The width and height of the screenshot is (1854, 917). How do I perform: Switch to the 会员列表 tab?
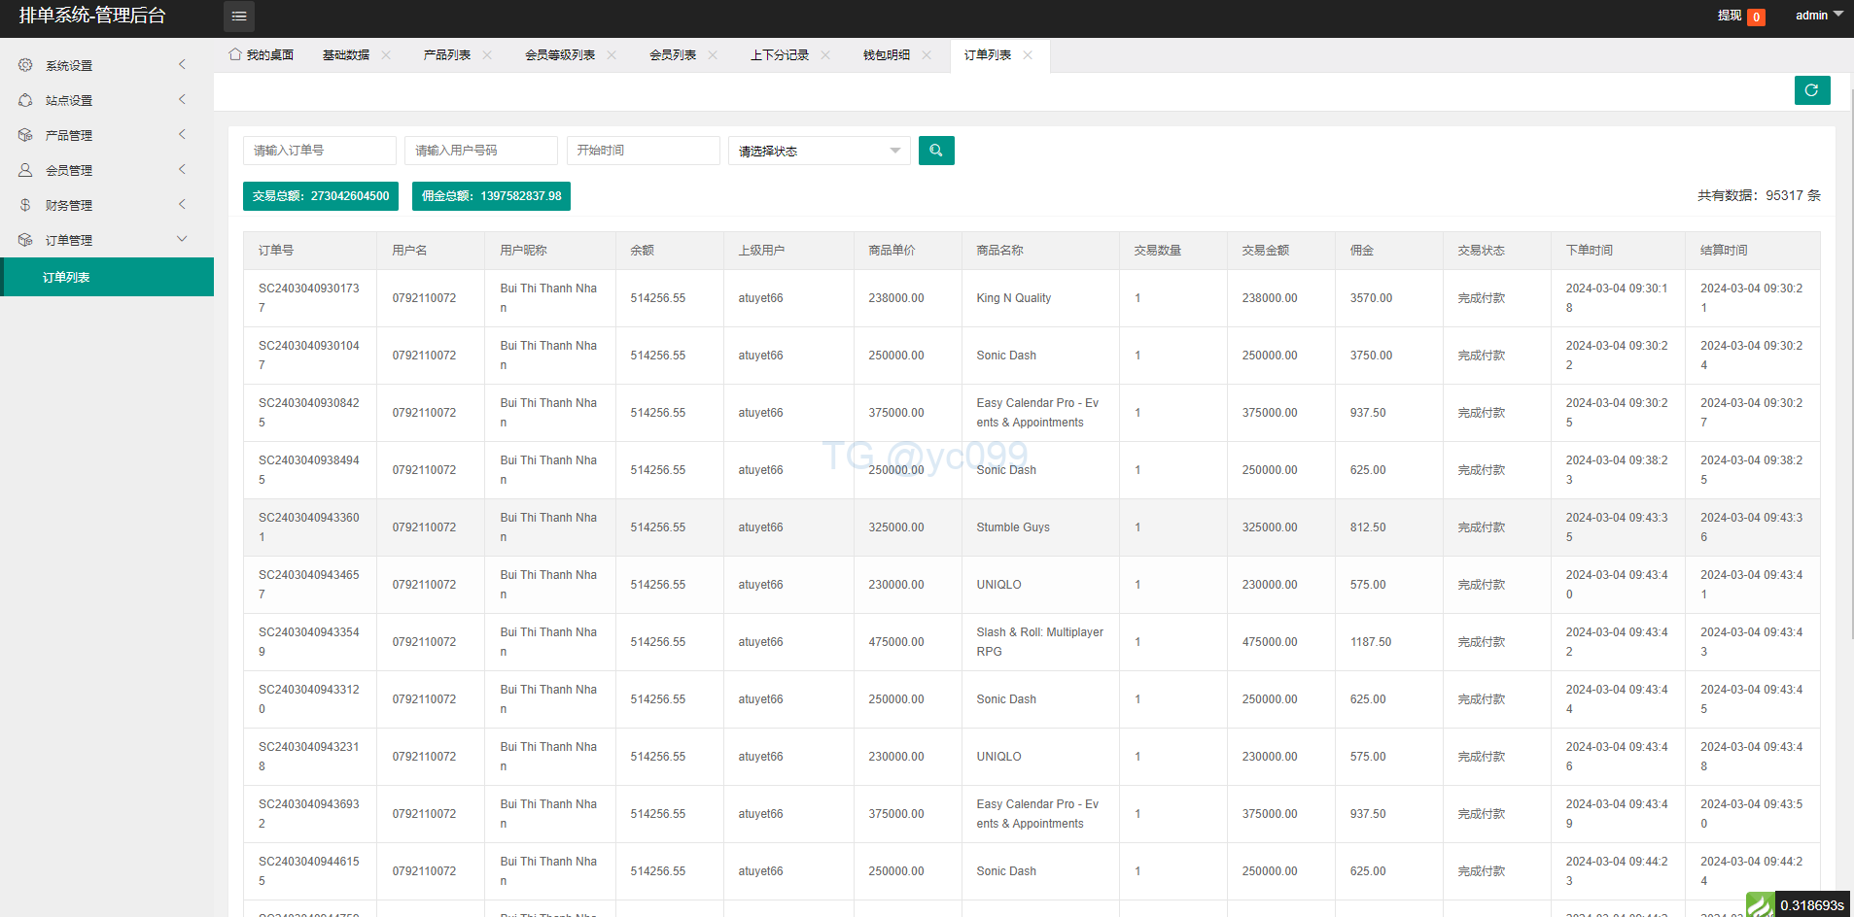click(x=672, y=55)
